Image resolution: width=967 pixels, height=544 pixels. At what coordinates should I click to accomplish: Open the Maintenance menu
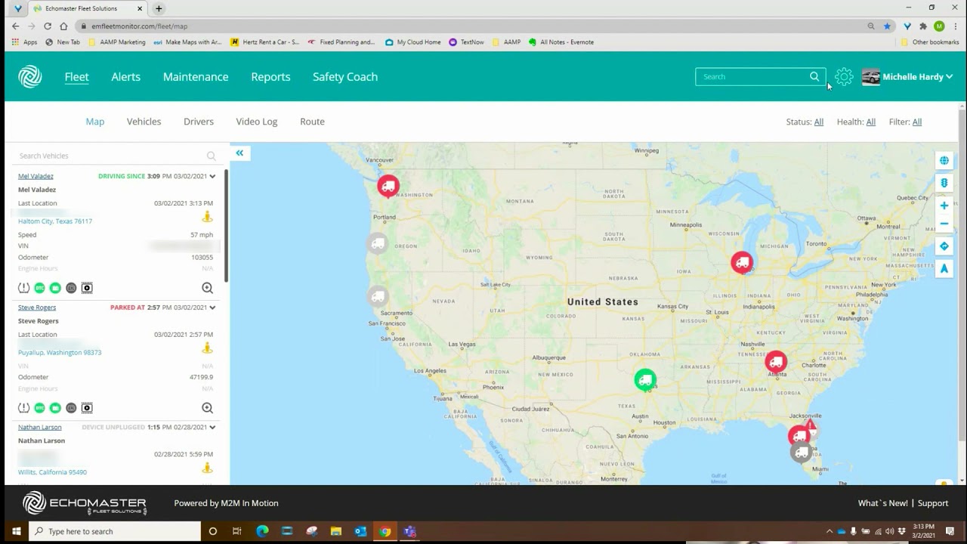196,77
